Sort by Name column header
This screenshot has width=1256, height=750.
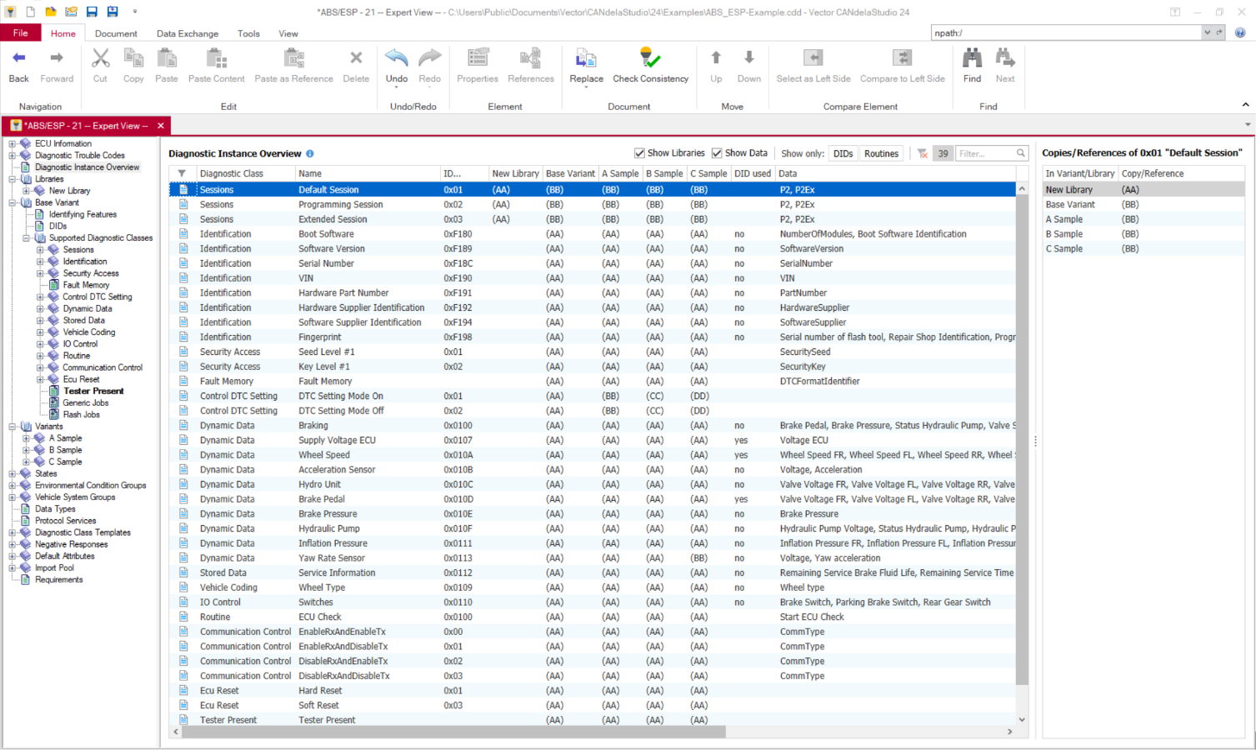(368, 173)
